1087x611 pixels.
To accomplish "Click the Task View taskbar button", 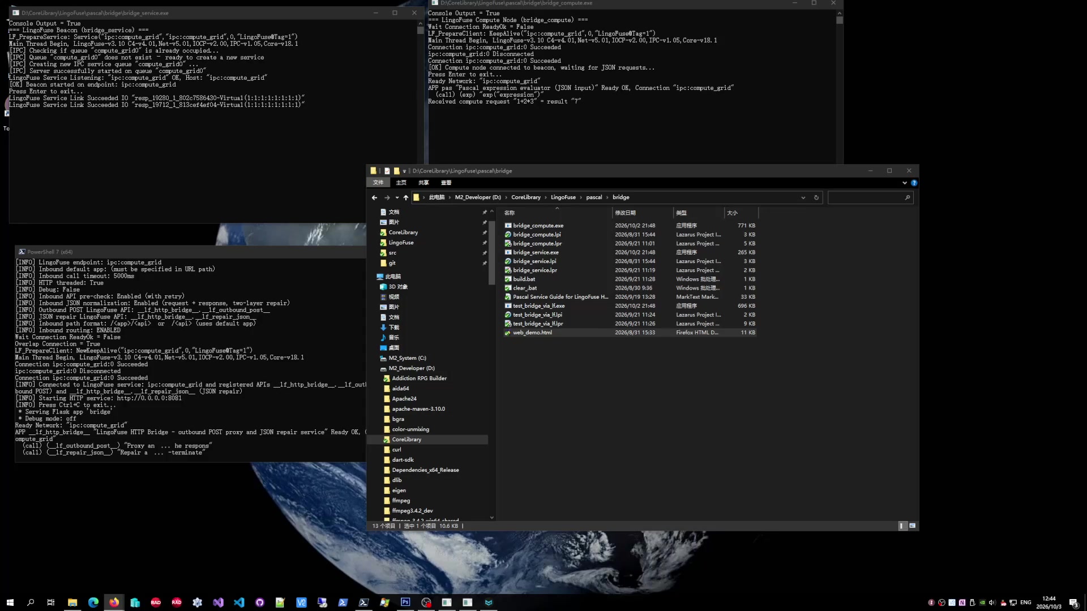I will pyautogui.click(x=51, y=603).
